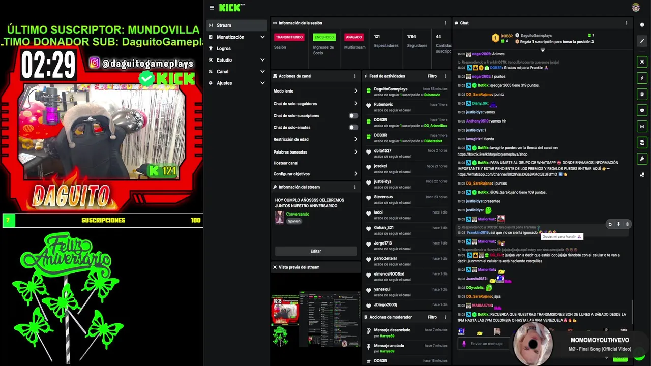Click the TRANSMITIENDO session status badge
Image resolution: width=651 pixels, height=366 pixels.
pyautogui.click(x=289, y=37)
